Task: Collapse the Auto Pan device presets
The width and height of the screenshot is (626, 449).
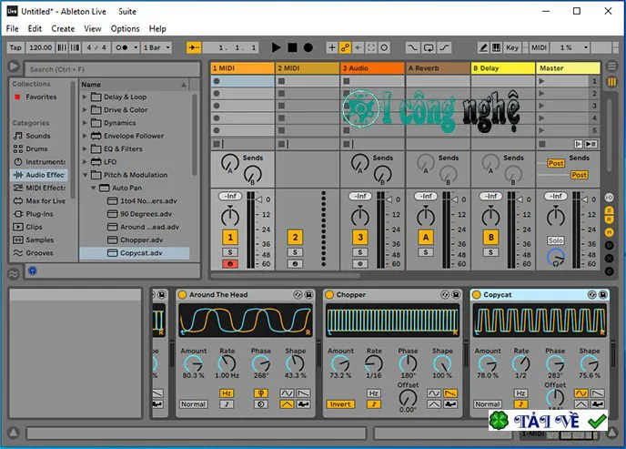Action: pyautogui.click(x=93, y=188)
